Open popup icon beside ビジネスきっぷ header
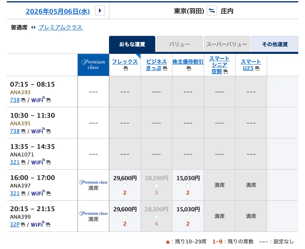The height and width of the screenshot is (249, 305). 165,68
